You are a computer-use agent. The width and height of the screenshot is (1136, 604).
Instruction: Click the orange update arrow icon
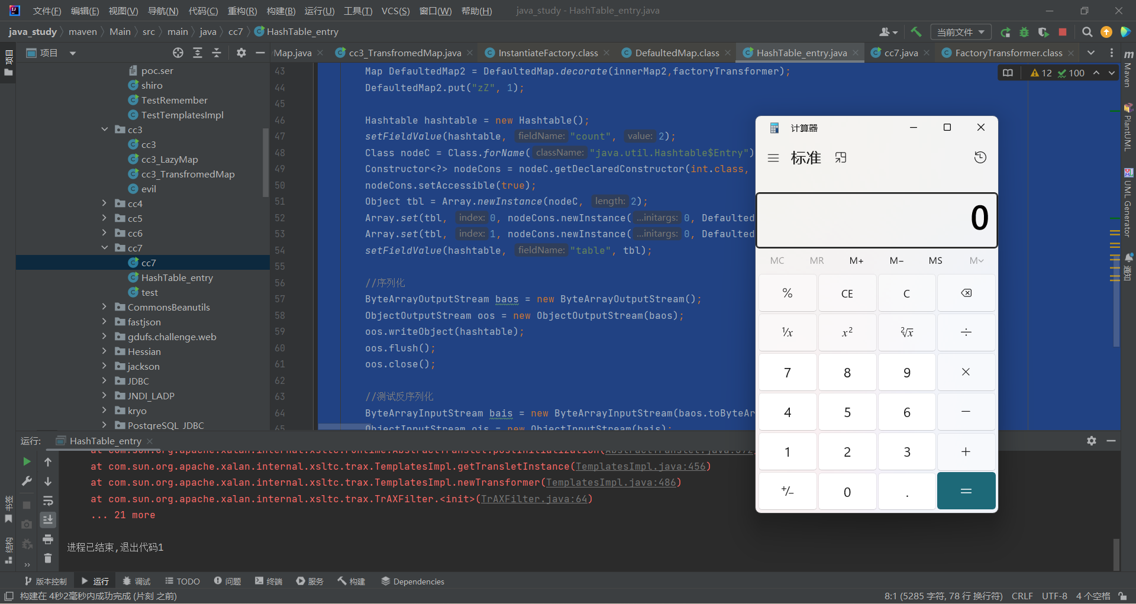pyautogui.click(x=1106, y=32)
